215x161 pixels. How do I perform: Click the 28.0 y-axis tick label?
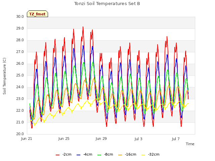[x=20, y=40]
